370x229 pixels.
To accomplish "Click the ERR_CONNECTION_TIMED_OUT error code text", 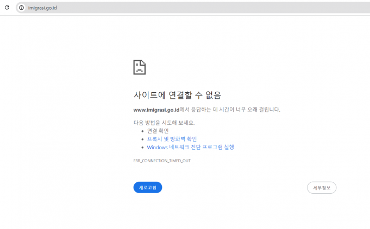I will pyautogui.click(x=162, y=161).
